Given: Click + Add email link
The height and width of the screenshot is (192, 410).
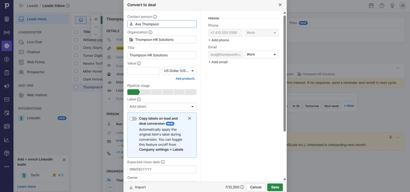Looking at the screenshot, I should coord(218,62).
